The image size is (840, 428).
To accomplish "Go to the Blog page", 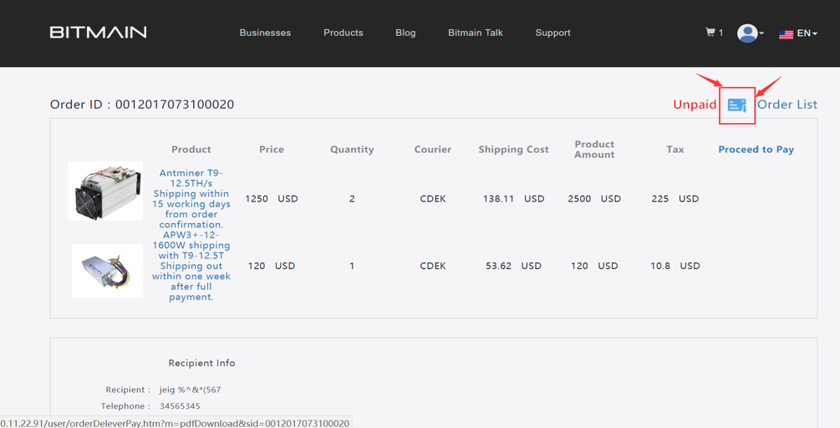I will [405, 33].
